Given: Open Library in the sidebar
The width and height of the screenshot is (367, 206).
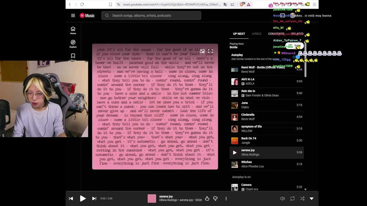Looking at the screenshot, I should [73, 57].
